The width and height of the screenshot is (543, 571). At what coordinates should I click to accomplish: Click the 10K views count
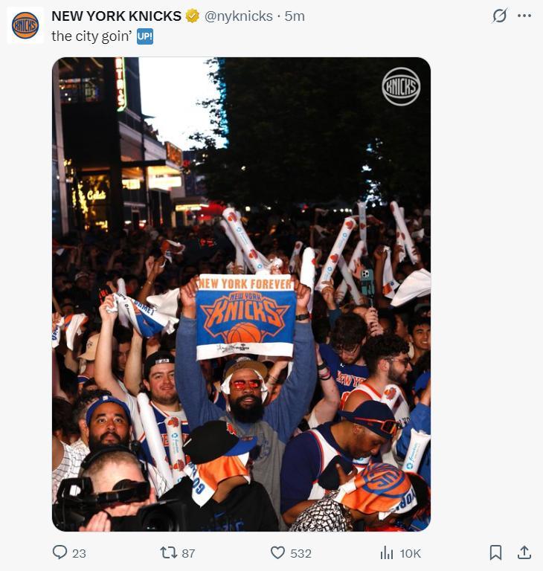pyautogui.click(x=411, y=553)
